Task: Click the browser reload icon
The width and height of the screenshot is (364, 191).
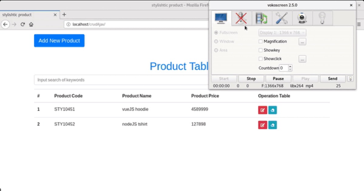Action: pyautogui.click(x=22, y=25)
